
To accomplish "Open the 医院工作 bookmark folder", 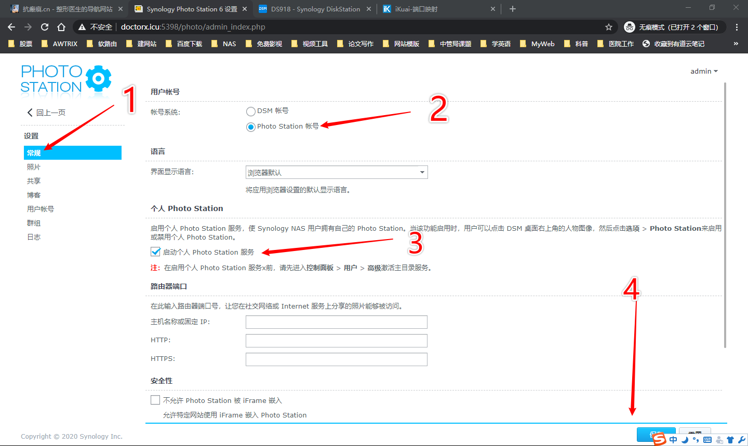I will click(616, 44).
